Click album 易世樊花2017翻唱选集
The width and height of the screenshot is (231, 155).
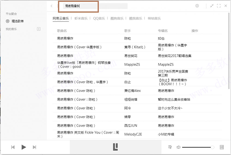tap(174, 56)
